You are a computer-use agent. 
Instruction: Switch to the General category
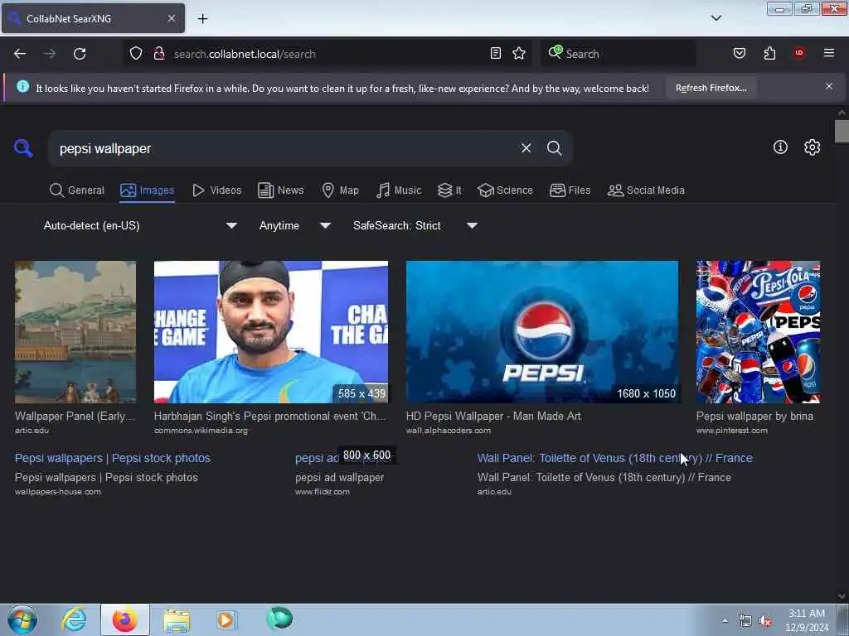click(77, 190)
